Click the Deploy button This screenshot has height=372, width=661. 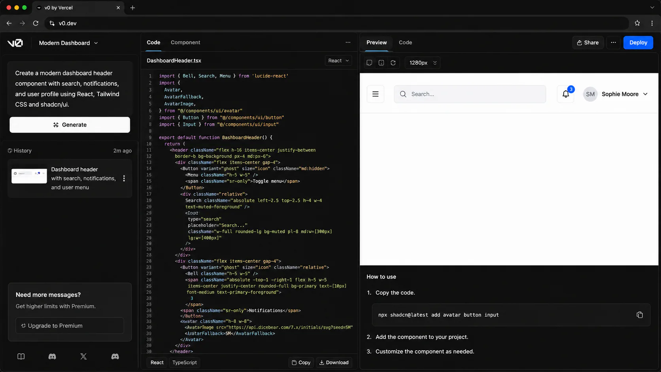(638, 42)
